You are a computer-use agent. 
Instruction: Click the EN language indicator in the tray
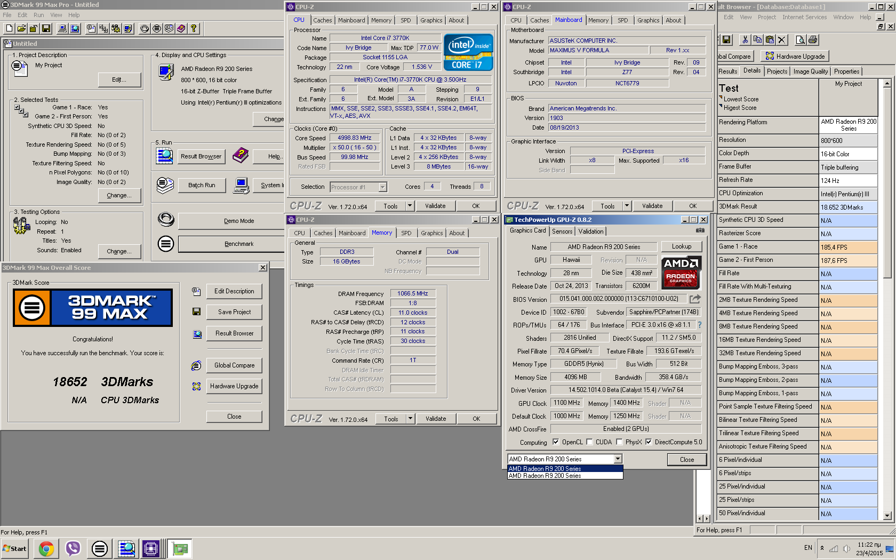click(808, 548)
